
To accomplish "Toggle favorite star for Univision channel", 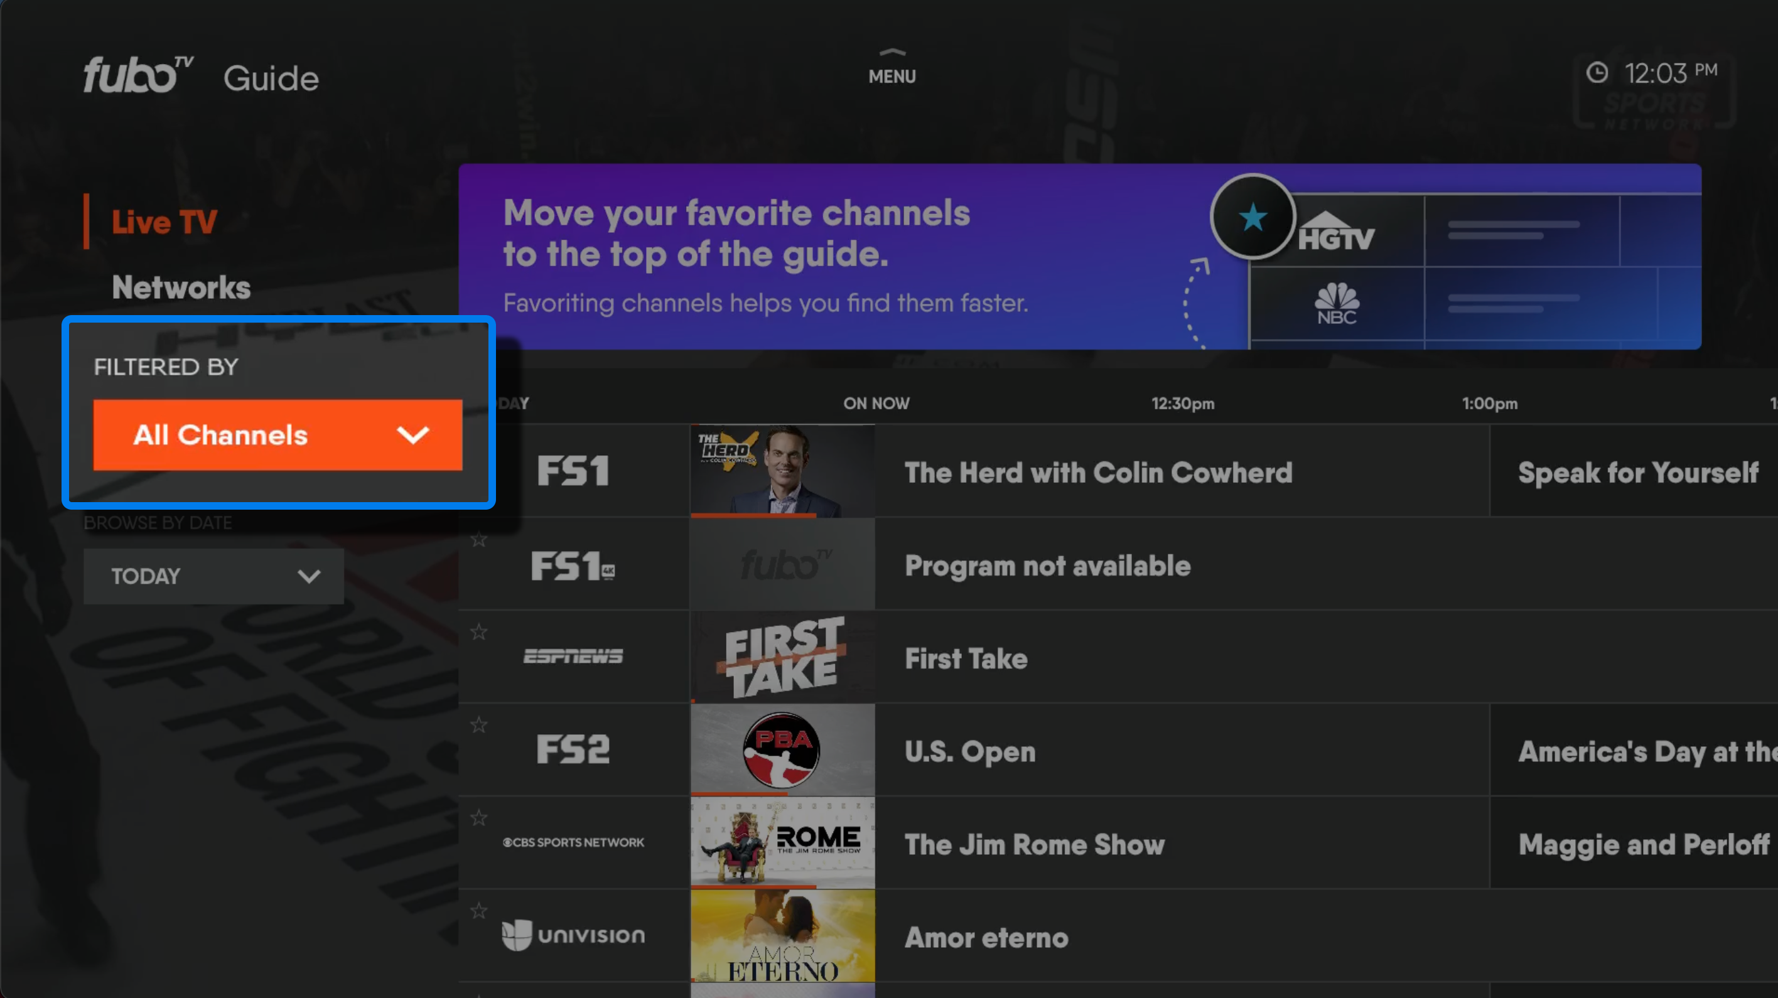I will coord(478,913).
